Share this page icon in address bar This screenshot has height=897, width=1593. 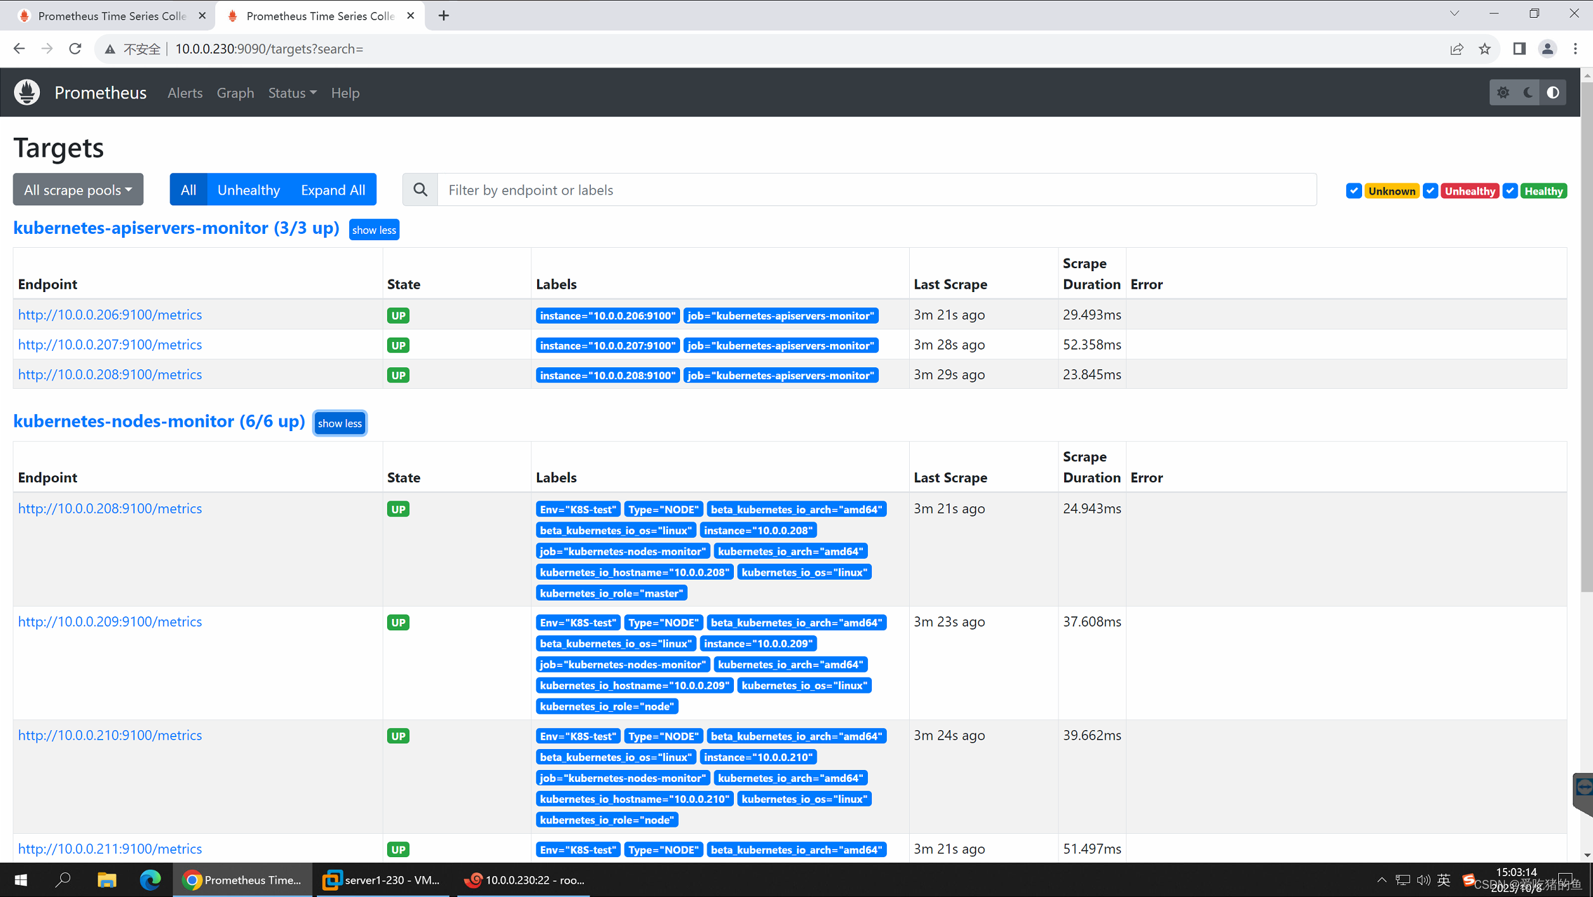(1456, 49)
